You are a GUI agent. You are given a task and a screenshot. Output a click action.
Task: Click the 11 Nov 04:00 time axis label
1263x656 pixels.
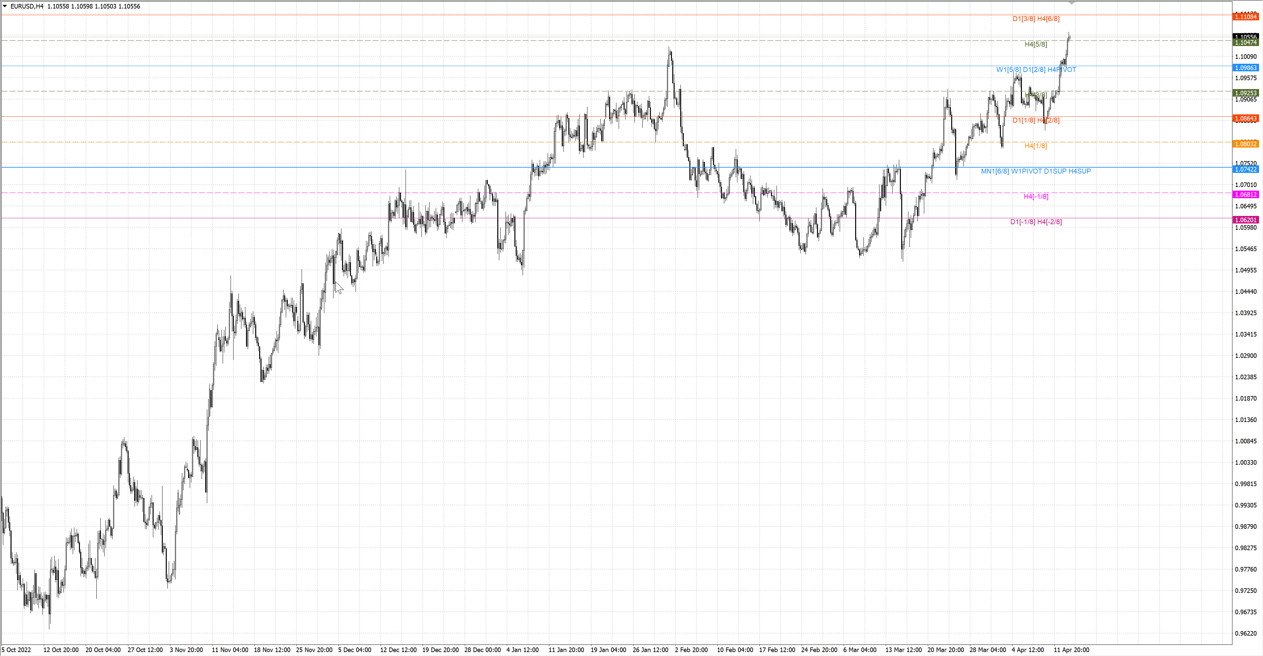coord(230,650)
